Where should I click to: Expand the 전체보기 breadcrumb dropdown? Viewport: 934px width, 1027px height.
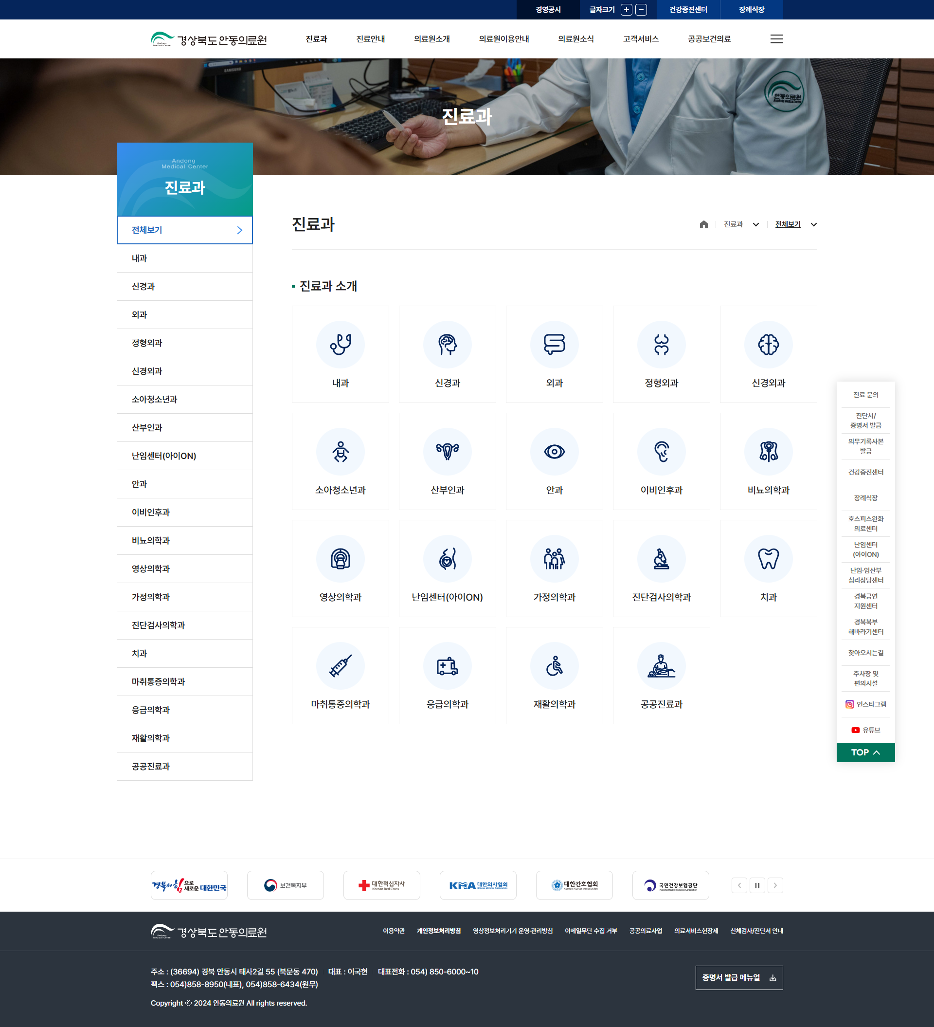point(813,225)
